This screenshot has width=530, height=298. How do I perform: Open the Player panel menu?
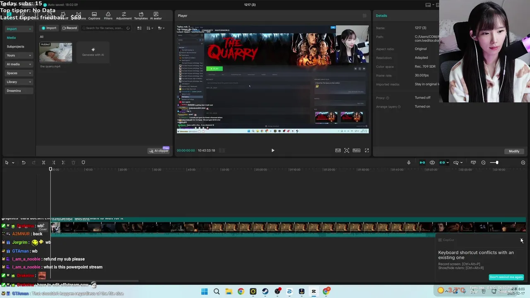pyautogui.click(x=364, y=16)
